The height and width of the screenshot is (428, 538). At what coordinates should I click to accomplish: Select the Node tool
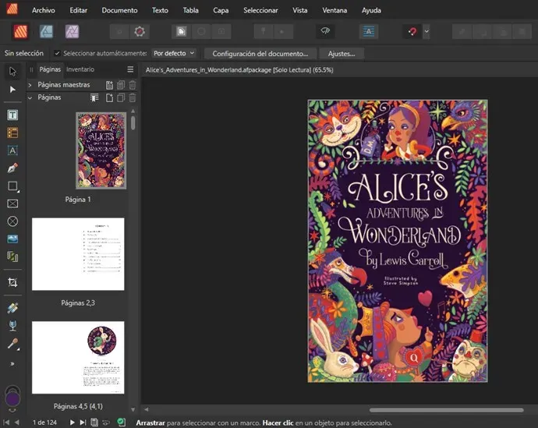pos(12,90)
